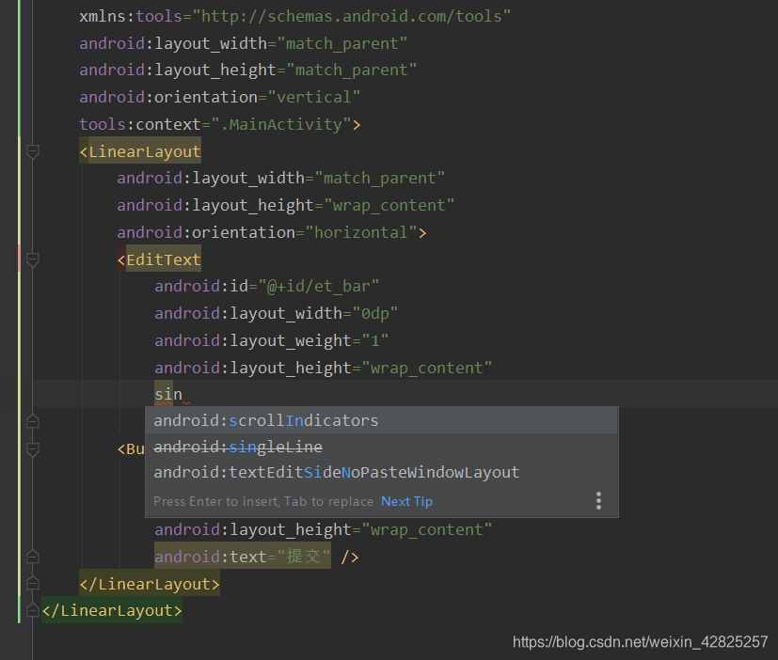Click the layout_weight value "1"
The image size is (778, 660).
coord(375,340)
